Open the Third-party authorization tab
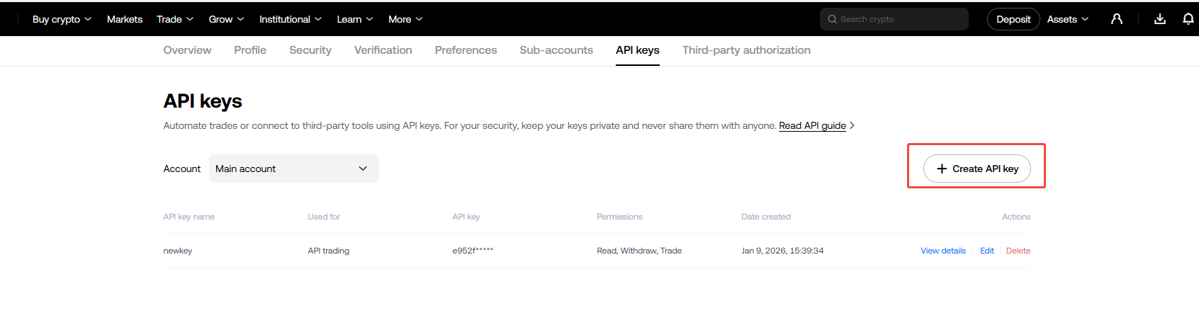The image size is (1199, 313). (x=746, y=50)
